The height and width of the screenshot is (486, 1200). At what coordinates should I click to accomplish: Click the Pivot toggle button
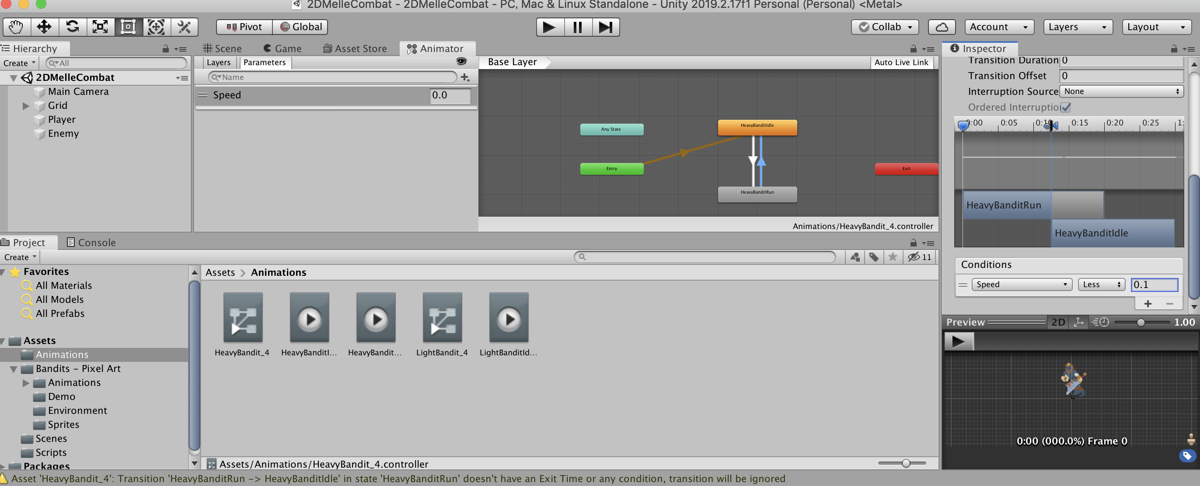(x=244, y=27)
